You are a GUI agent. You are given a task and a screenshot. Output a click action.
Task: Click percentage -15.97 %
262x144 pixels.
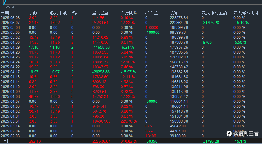click(128, 72)
